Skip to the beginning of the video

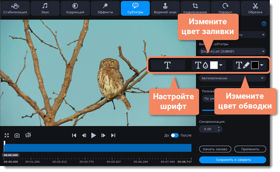tap(74, 135)
